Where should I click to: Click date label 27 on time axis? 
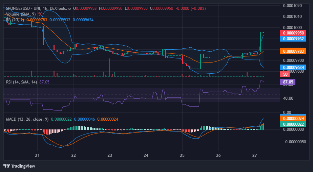254,155
